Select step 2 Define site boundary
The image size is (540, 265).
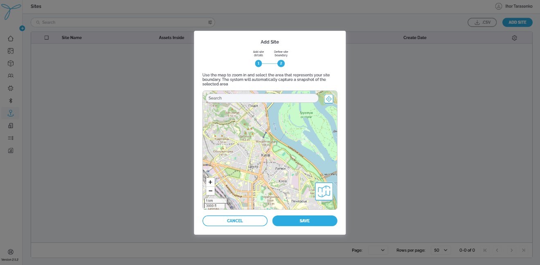281,63
